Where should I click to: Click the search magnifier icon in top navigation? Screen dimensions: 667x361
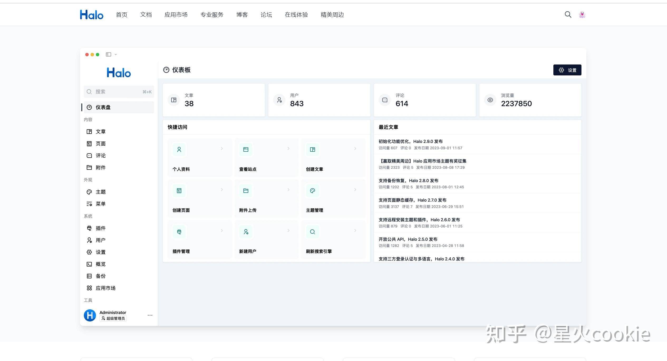coord(568,15)
